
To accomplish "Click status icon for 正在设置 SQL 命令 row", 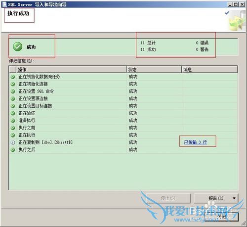I will coord(13,91).
